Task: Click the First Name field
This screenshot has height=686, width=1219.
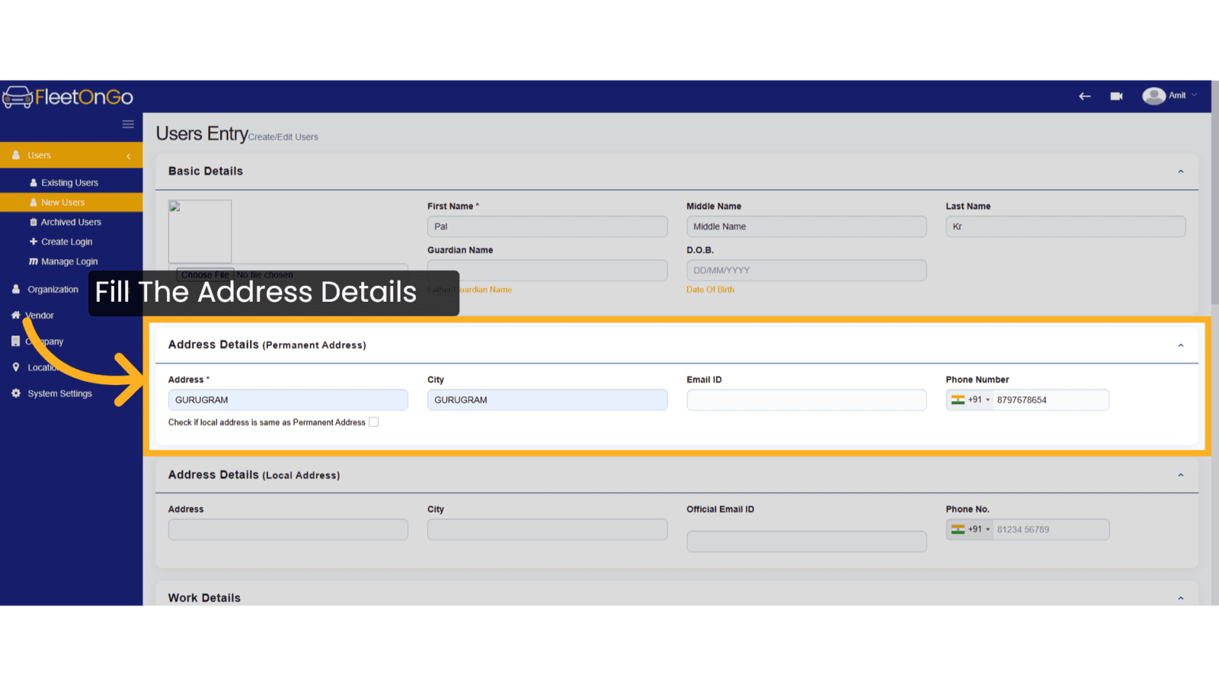Action: [x=547, y=226]
